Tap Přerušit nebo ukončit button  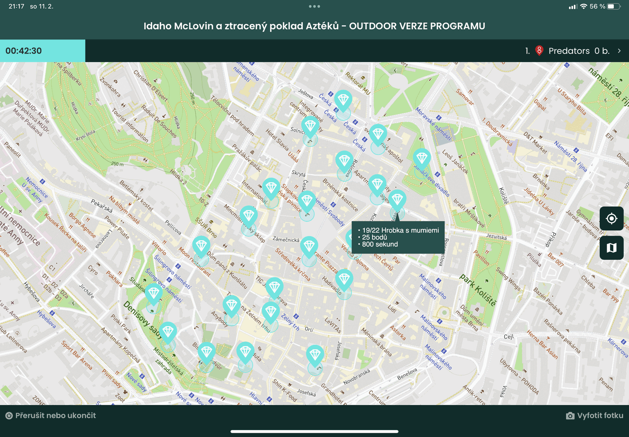coord(51,415)
